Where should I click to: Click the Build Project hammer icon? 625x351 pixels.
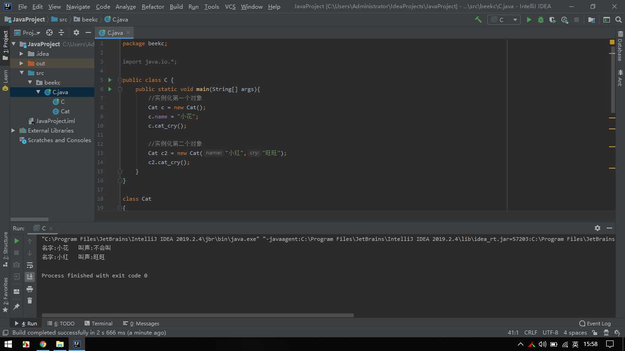click(x=478, y=20)
